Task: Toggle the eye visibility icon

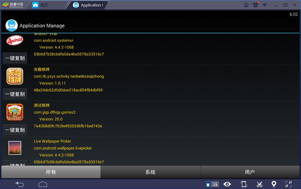Action: [x=227, y=184]
